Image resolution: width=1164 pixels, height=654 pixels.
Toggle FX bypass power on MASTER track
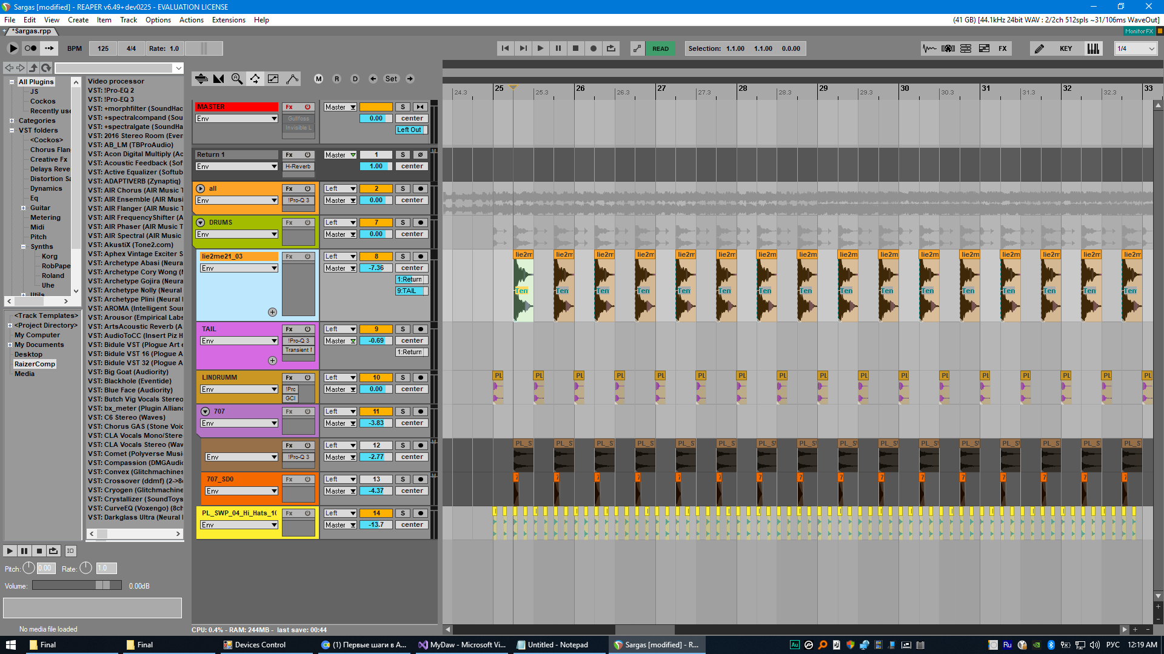tap(307, 107)
